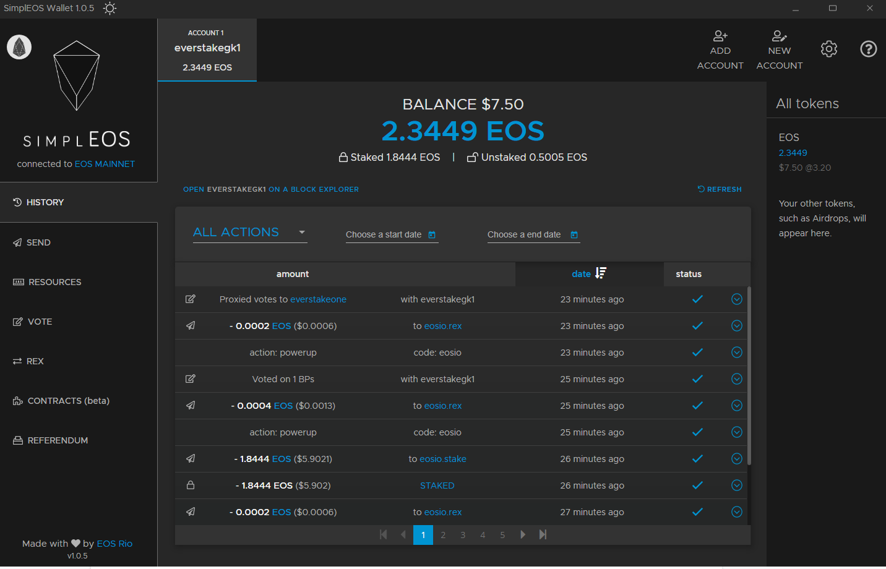Image resolution: width=886 pixels, height=569 pixels.
Task: Click status checkmark of Proxied votes row
Action: coord(697,299)
